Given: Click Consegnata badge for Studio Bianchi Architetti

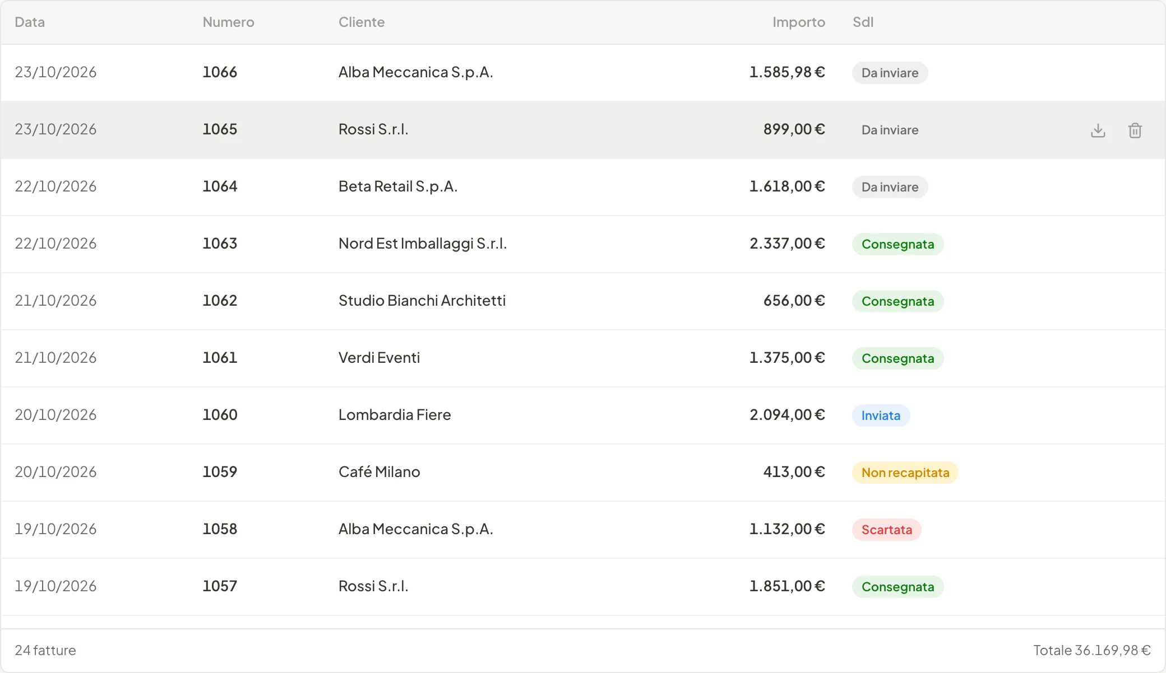Looking at the screenshot, I should pyautogui.click(x=898, y=301).
